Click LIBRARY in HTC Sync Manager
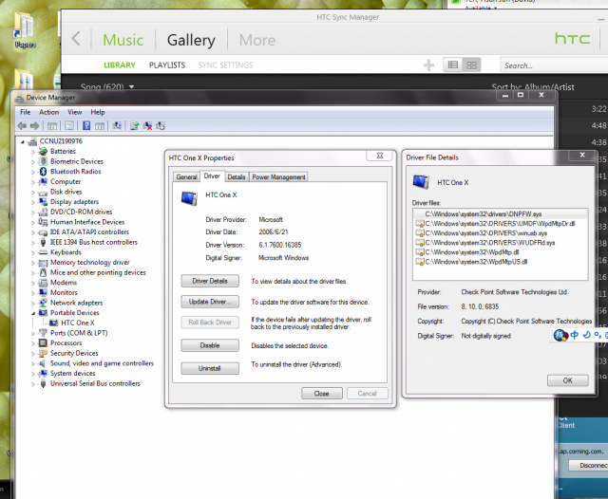The width and height of the screenshot is (608, 499). pyautogui.click(x=120, y=65)
